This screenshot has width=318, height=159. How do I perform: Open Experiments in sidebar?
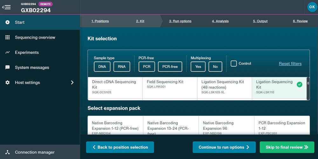point(40,53)
